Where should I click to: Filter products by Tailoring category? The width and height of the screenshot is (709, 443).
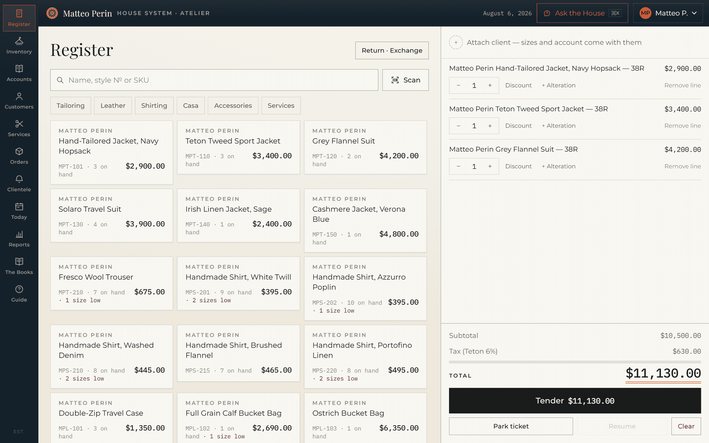[71, 106]
